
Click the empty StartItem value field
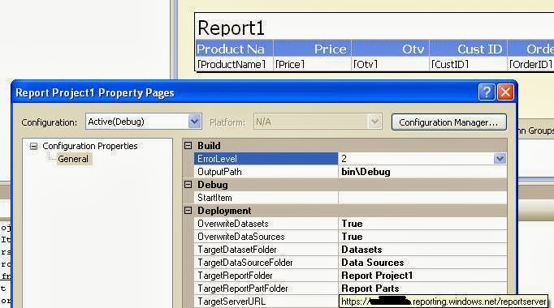tap(422, 198)
